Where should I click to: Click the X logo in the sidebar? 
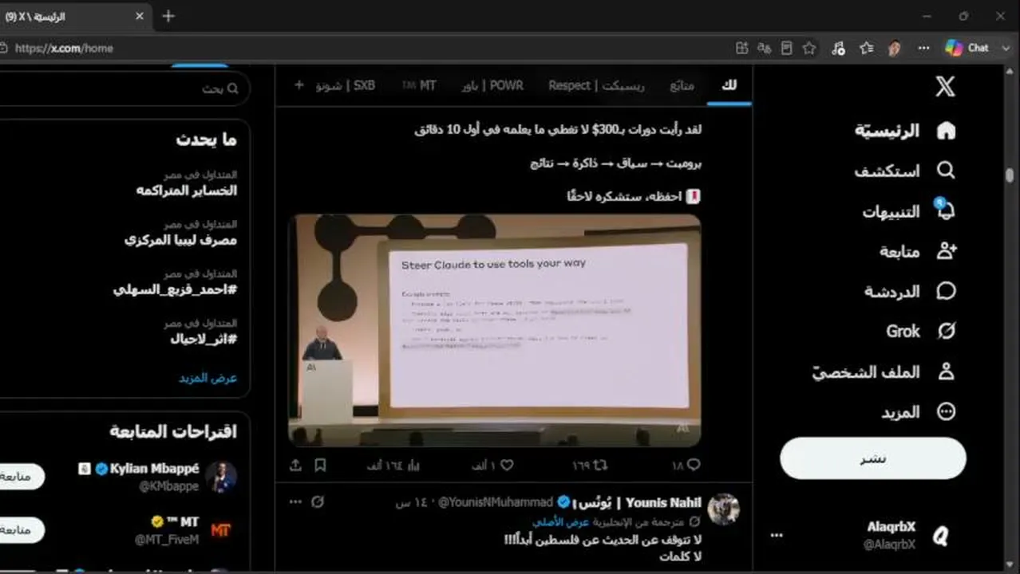pos(945,86)
